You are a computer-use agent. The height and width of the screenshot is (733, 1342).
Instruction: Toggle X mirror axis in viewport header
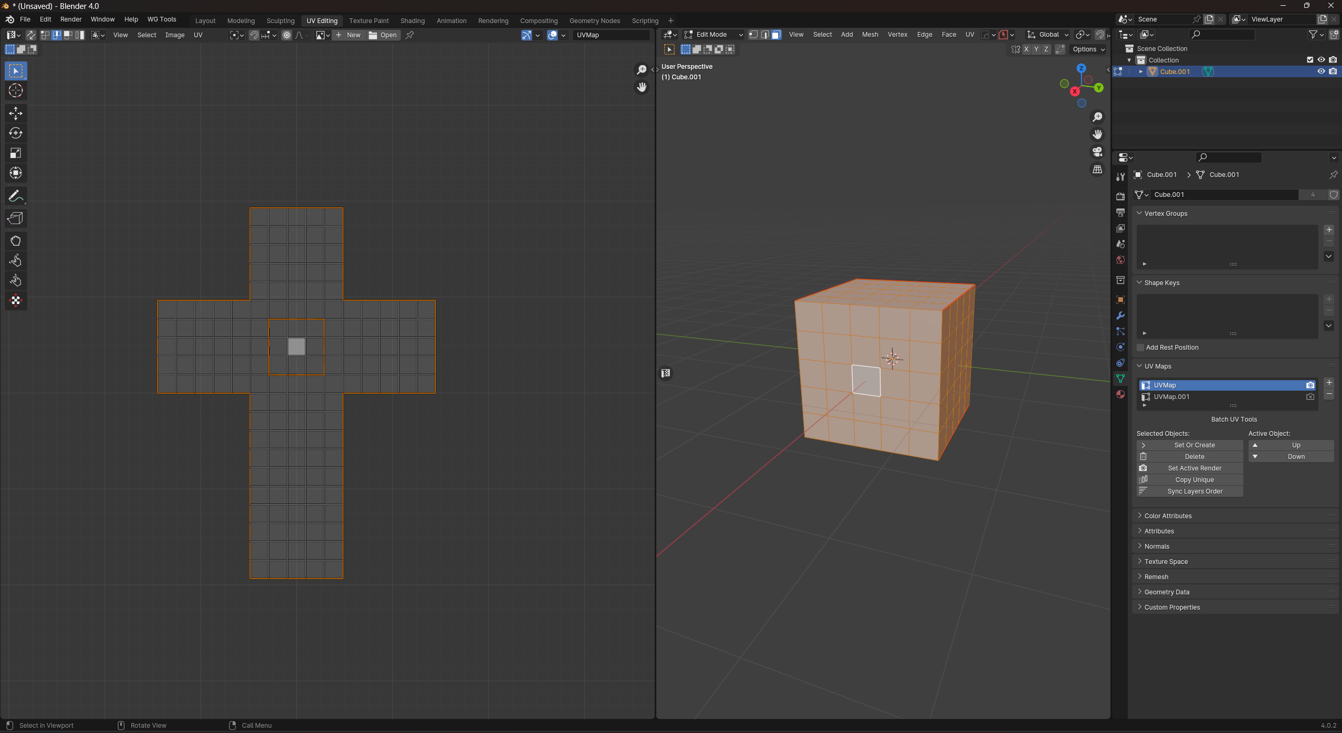(1026, 49)
